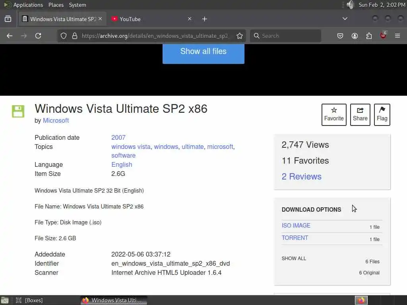Click the Favorite star button

point(334,115)
